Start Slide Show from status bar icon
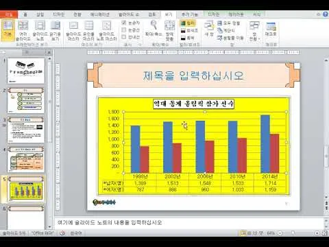The width and height of the screenshot is (329, 247). click(260, 233)
